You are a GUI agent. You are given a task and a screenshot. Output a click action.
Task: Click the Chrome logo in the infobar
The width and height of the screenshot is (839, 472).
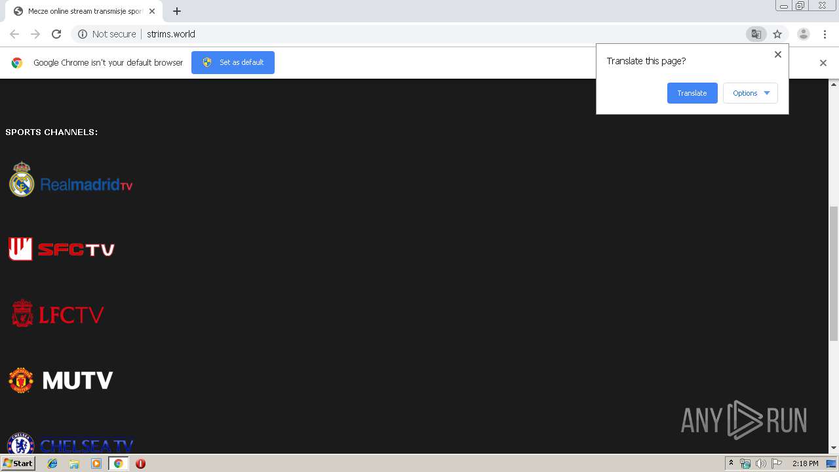tap(17, 63)
